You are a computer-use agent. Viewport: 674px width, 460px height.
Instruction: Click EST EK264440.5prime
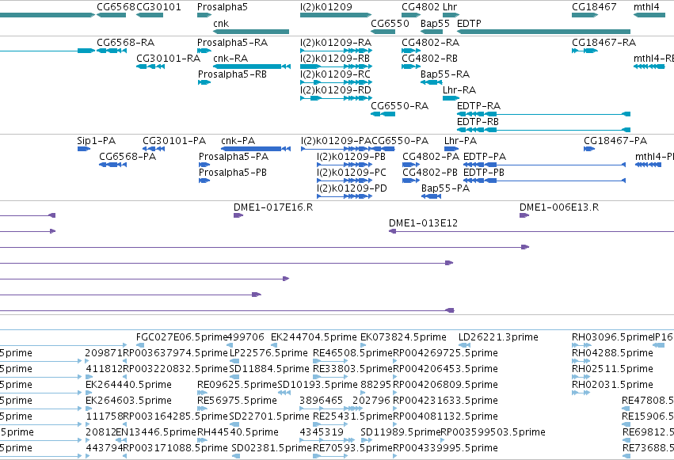88,393
